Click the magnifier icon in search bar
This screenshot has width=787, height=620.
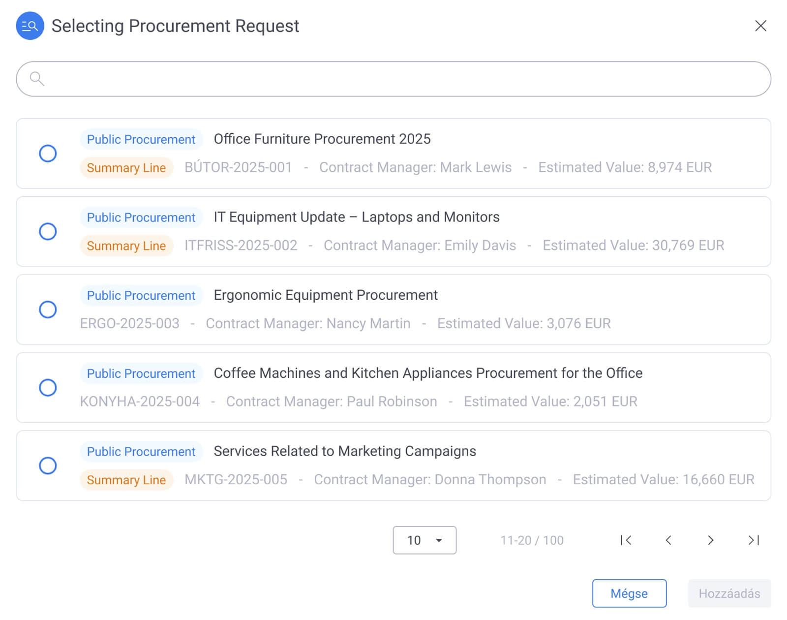point(37,79)
